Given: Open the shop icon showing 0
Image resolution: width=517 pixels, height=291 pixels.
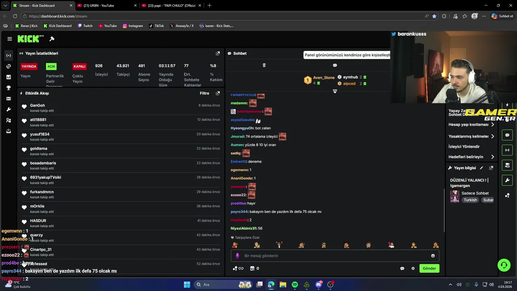Looking at the screenshot, I should pos(254,268).
